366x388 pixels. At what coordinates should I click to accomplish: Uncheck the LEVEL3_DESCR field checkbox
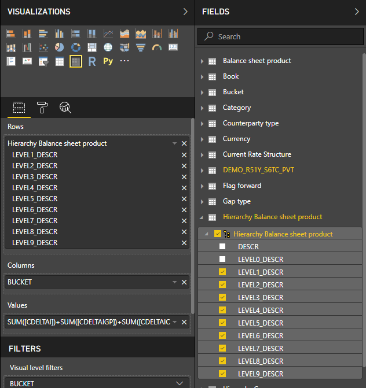click(222, 297)
